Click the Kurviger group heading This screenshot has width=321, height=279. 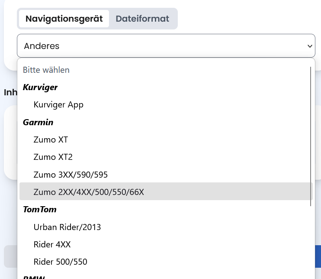(x=40, y=88)
